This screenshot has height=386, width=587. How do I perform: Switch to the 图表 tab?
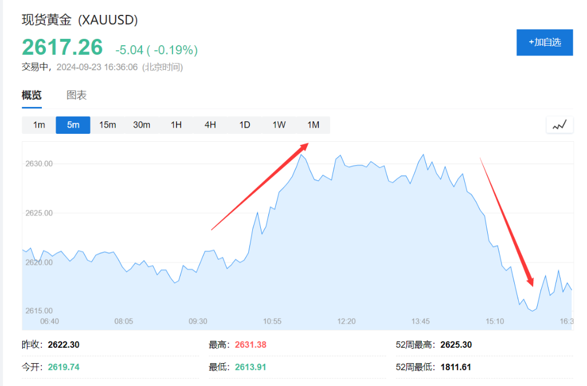pos(76,95)
